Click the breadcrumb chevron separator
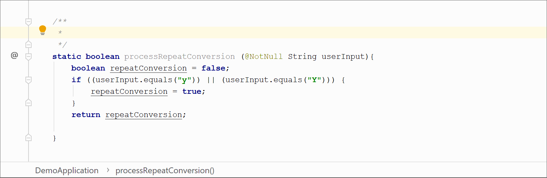 108,170
